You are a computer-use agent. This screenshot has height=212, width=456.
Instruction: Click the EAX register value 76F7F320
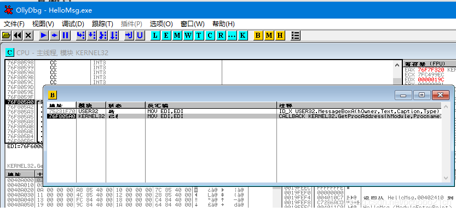(431, 70)
